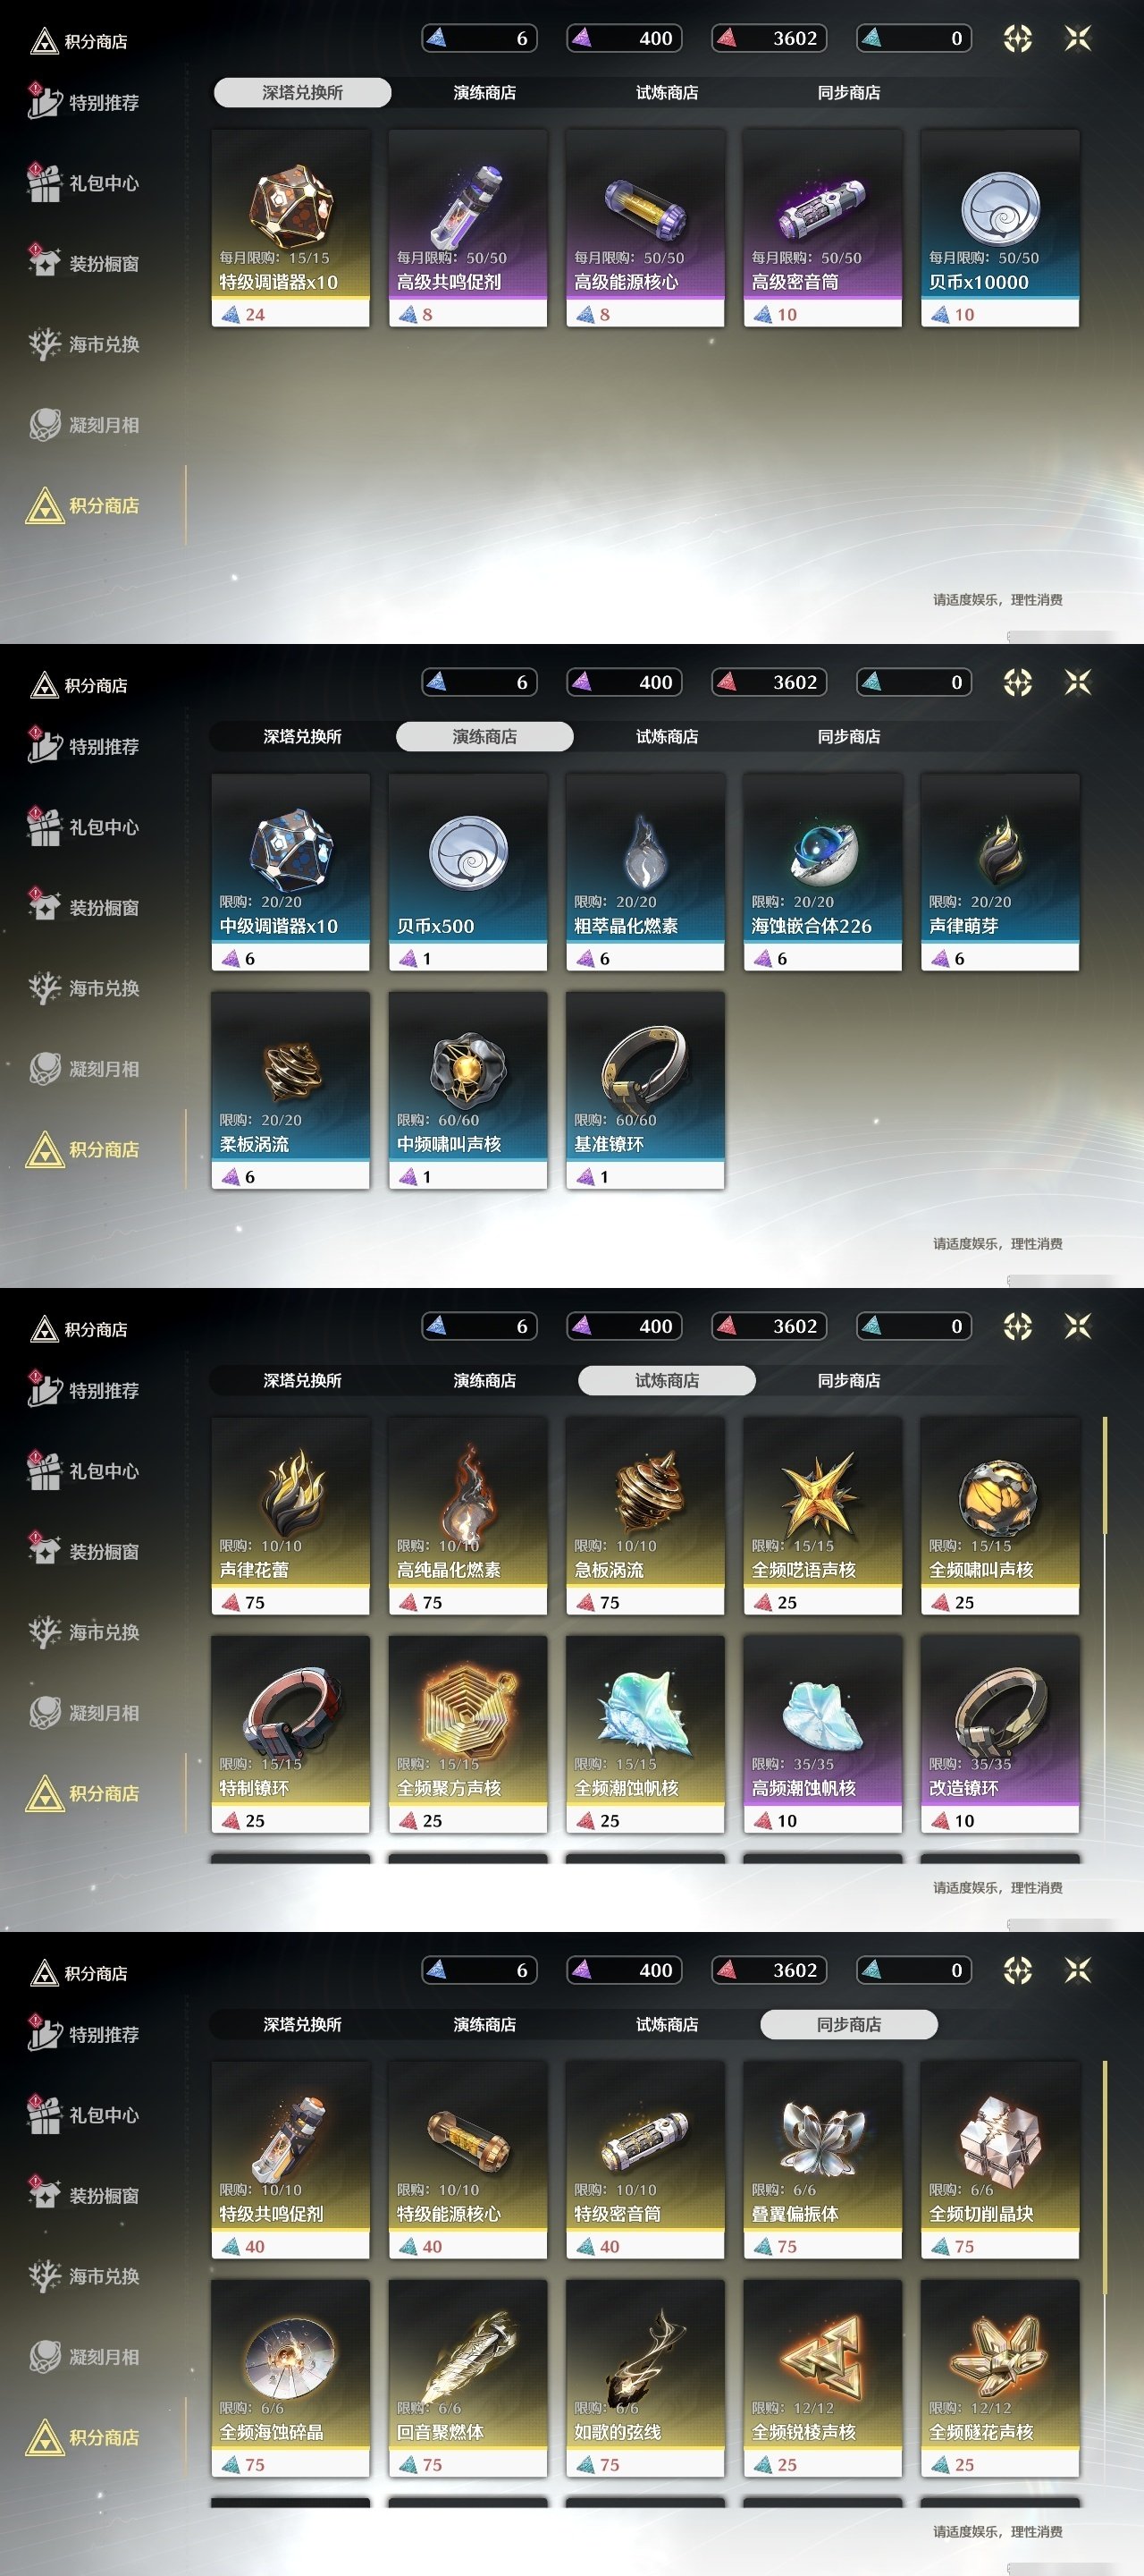The image size is (1144, 2576).
Task: Open the 海蚀嵌合体226 orb icon
Action: (823, 852)
